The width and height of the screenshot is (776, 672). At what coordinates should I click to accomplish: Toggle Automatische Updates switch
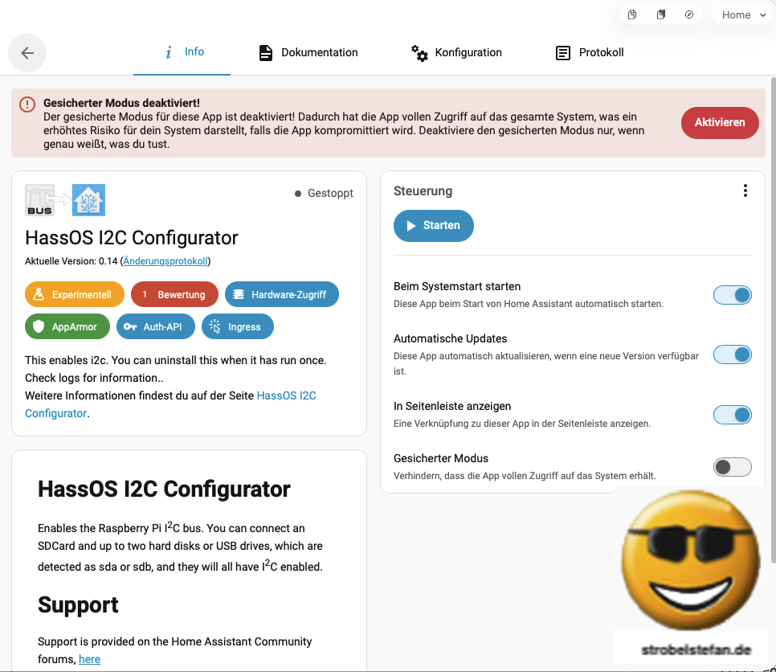[x=732, y=354]
